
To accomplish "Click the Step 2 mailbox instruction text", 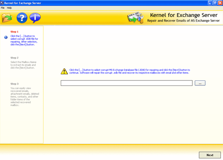I will click(23, 65).
